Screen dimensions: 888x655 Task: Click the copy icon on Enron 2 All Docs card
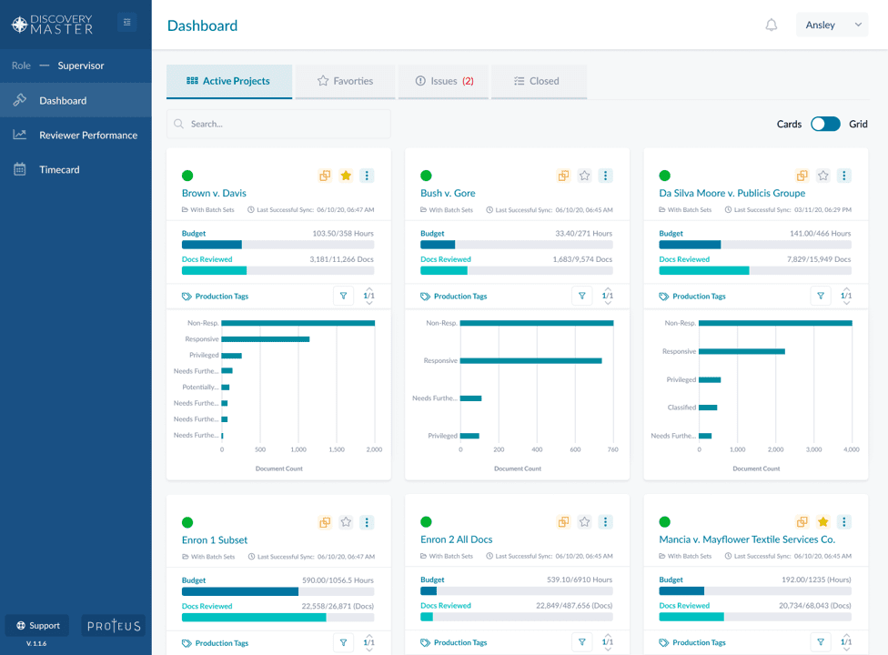click(x=563, y=522)
